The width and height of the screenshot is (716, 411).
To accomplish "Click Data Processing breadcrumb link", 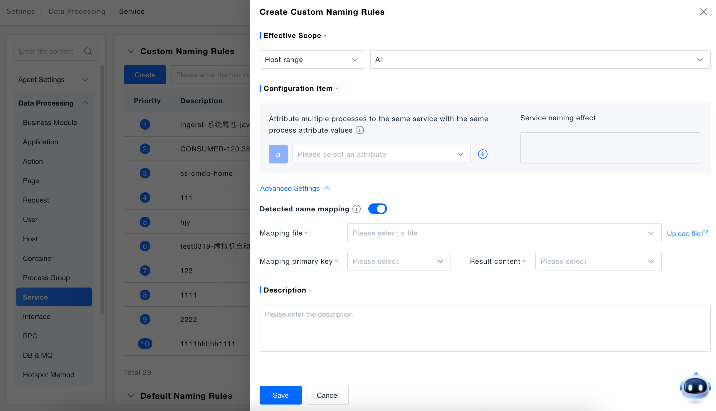I will [77, 11].
